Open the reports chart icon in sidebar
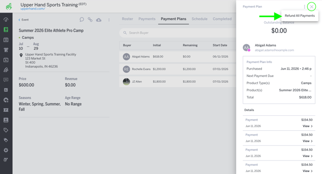This screenshot has height=174, width=322. (6, 90)
